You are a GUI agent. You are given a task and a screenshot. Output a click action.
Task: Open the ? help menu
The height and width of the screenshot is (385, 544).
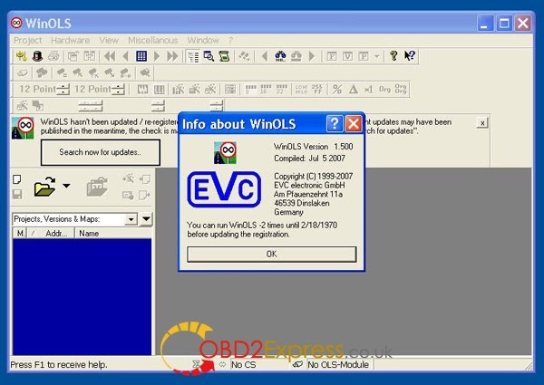[x=230, y=41]
